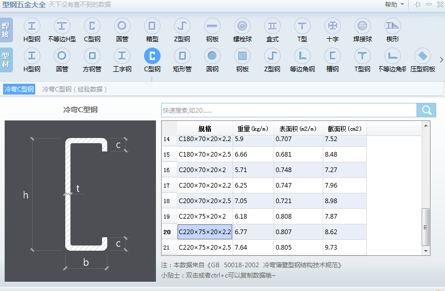
Task: Select highlighted cell C220×75×20×2.2
Action: 205,232
